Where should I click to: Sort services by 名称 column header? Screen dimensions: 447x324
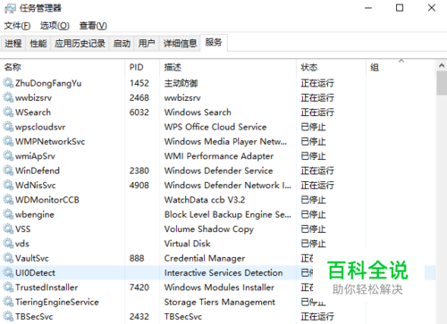[63, 68]
